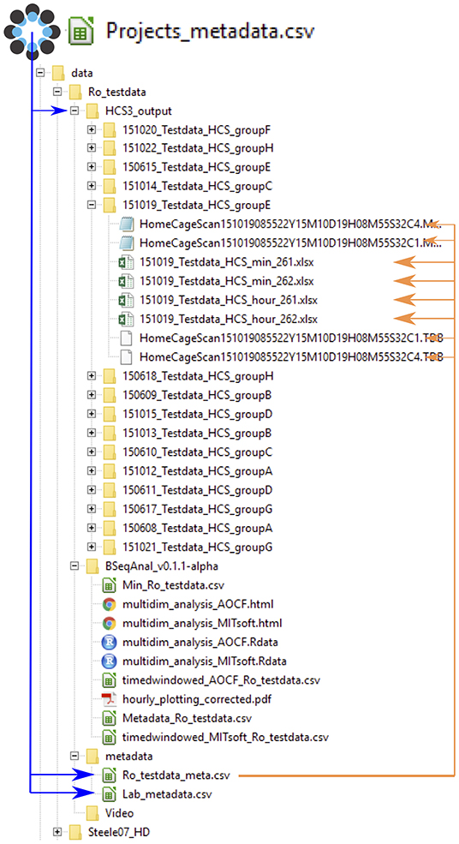This screenshot has width=459, height=844.
Task: Click csv icon of Min_Ro_testdata.csv
Action: coord(109,585)
